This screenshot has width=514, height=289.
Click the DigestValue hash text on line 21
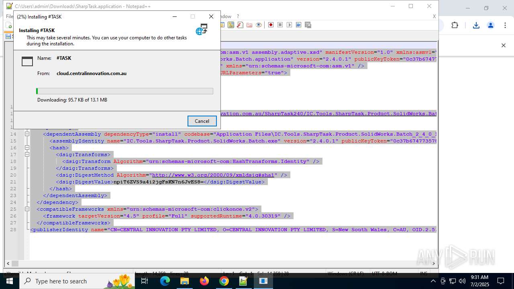point(159,182)
